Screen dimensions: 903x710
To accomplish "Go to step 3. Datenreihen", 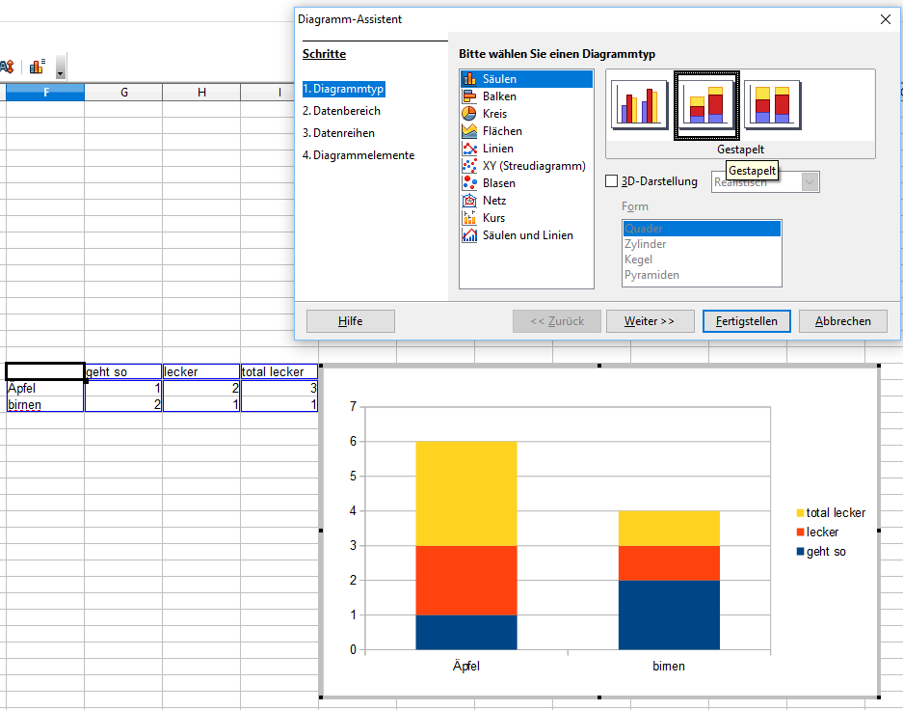I will 338,133.
